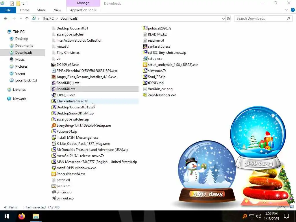Open Documents in the navigation pane
The image size is (296, 222).
24,46
